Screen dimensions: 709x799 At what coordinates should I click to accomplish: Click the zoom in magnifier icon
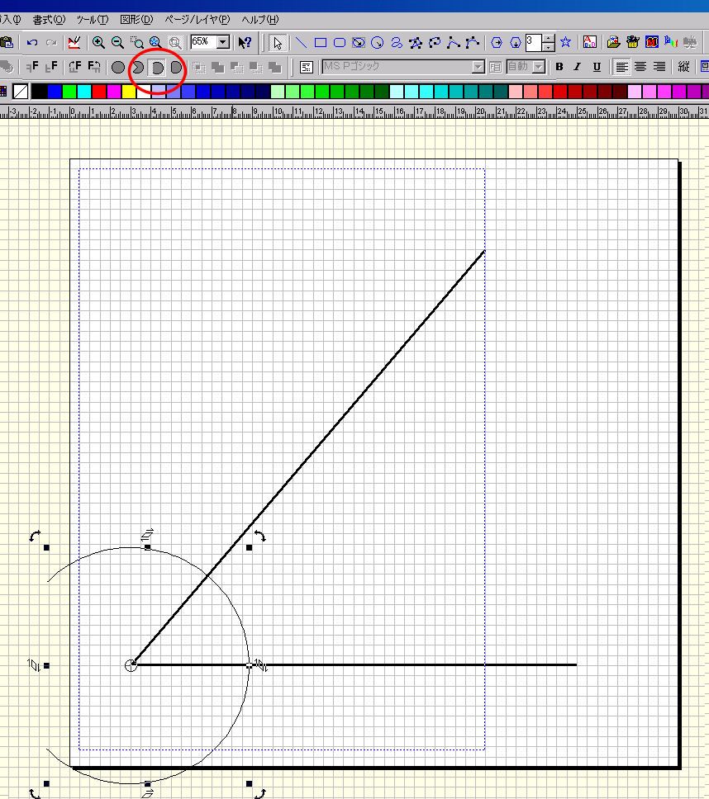(x=98, y=42)
